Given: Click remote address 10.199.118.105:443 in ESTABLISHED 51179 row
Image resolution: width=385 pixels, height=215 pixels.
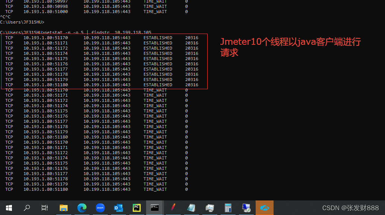Looking at the screenshot, I should tap(107, 80).
